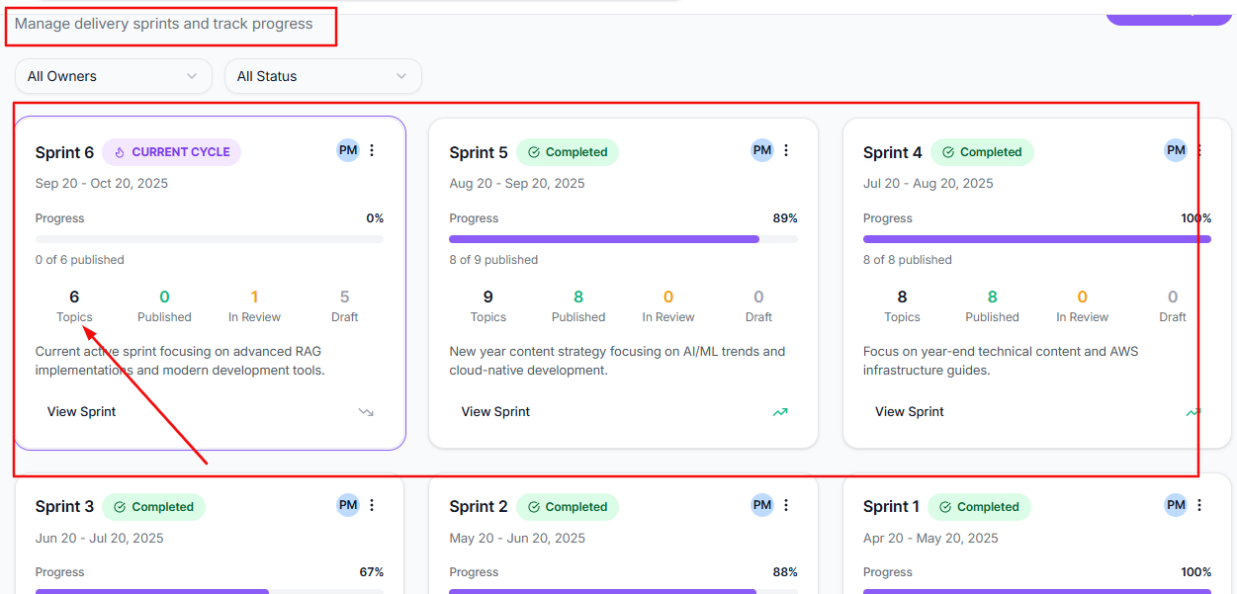The image size is (1237, 594).
Task: Expand the chevron on All Owners filter
Action: [x=193, y=75]
